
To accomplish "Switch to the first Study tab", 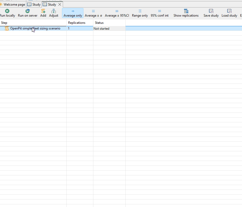I will point(34,5).
